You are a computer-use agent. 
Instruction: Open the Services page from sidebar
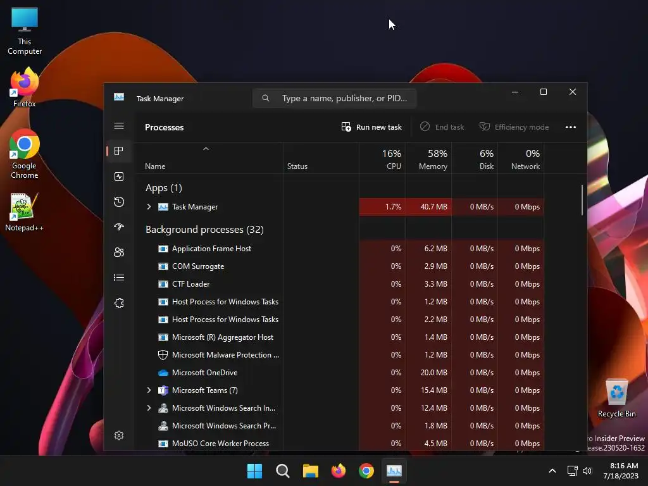(119, 303)
